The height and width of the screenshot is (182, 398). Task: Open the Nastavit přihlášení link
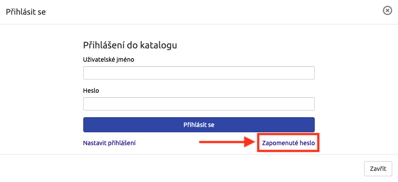point(109,143)
